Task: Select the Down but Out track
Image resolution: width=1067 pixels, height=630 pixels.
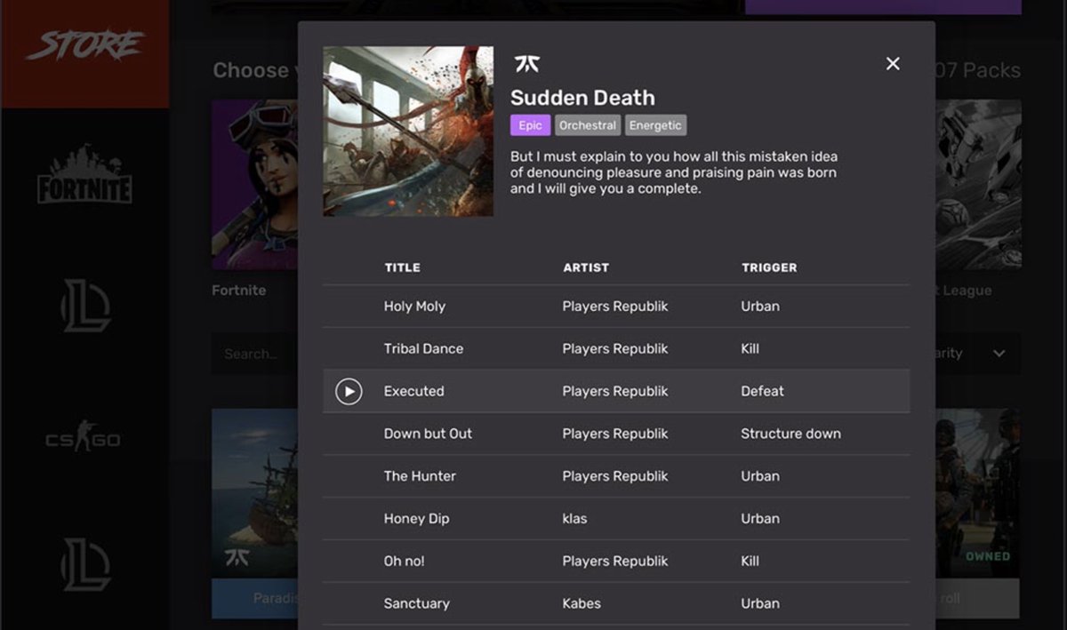Action: click(428, 434)
